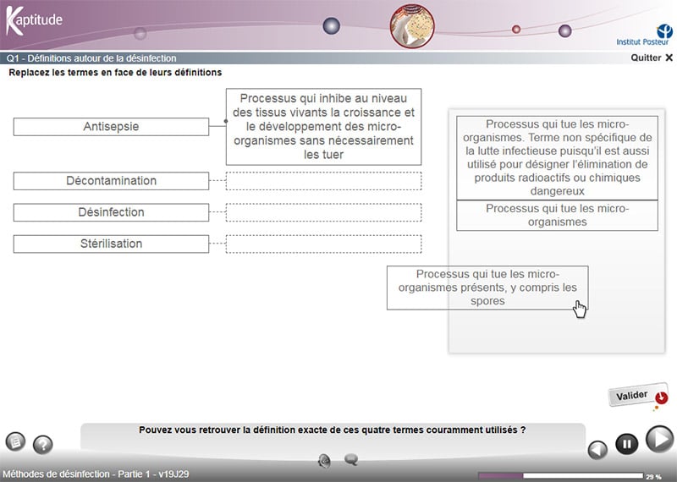
Task: Click the definition placed beside Antisepsie
Action: pyautogui.click(x=323, y=127)
